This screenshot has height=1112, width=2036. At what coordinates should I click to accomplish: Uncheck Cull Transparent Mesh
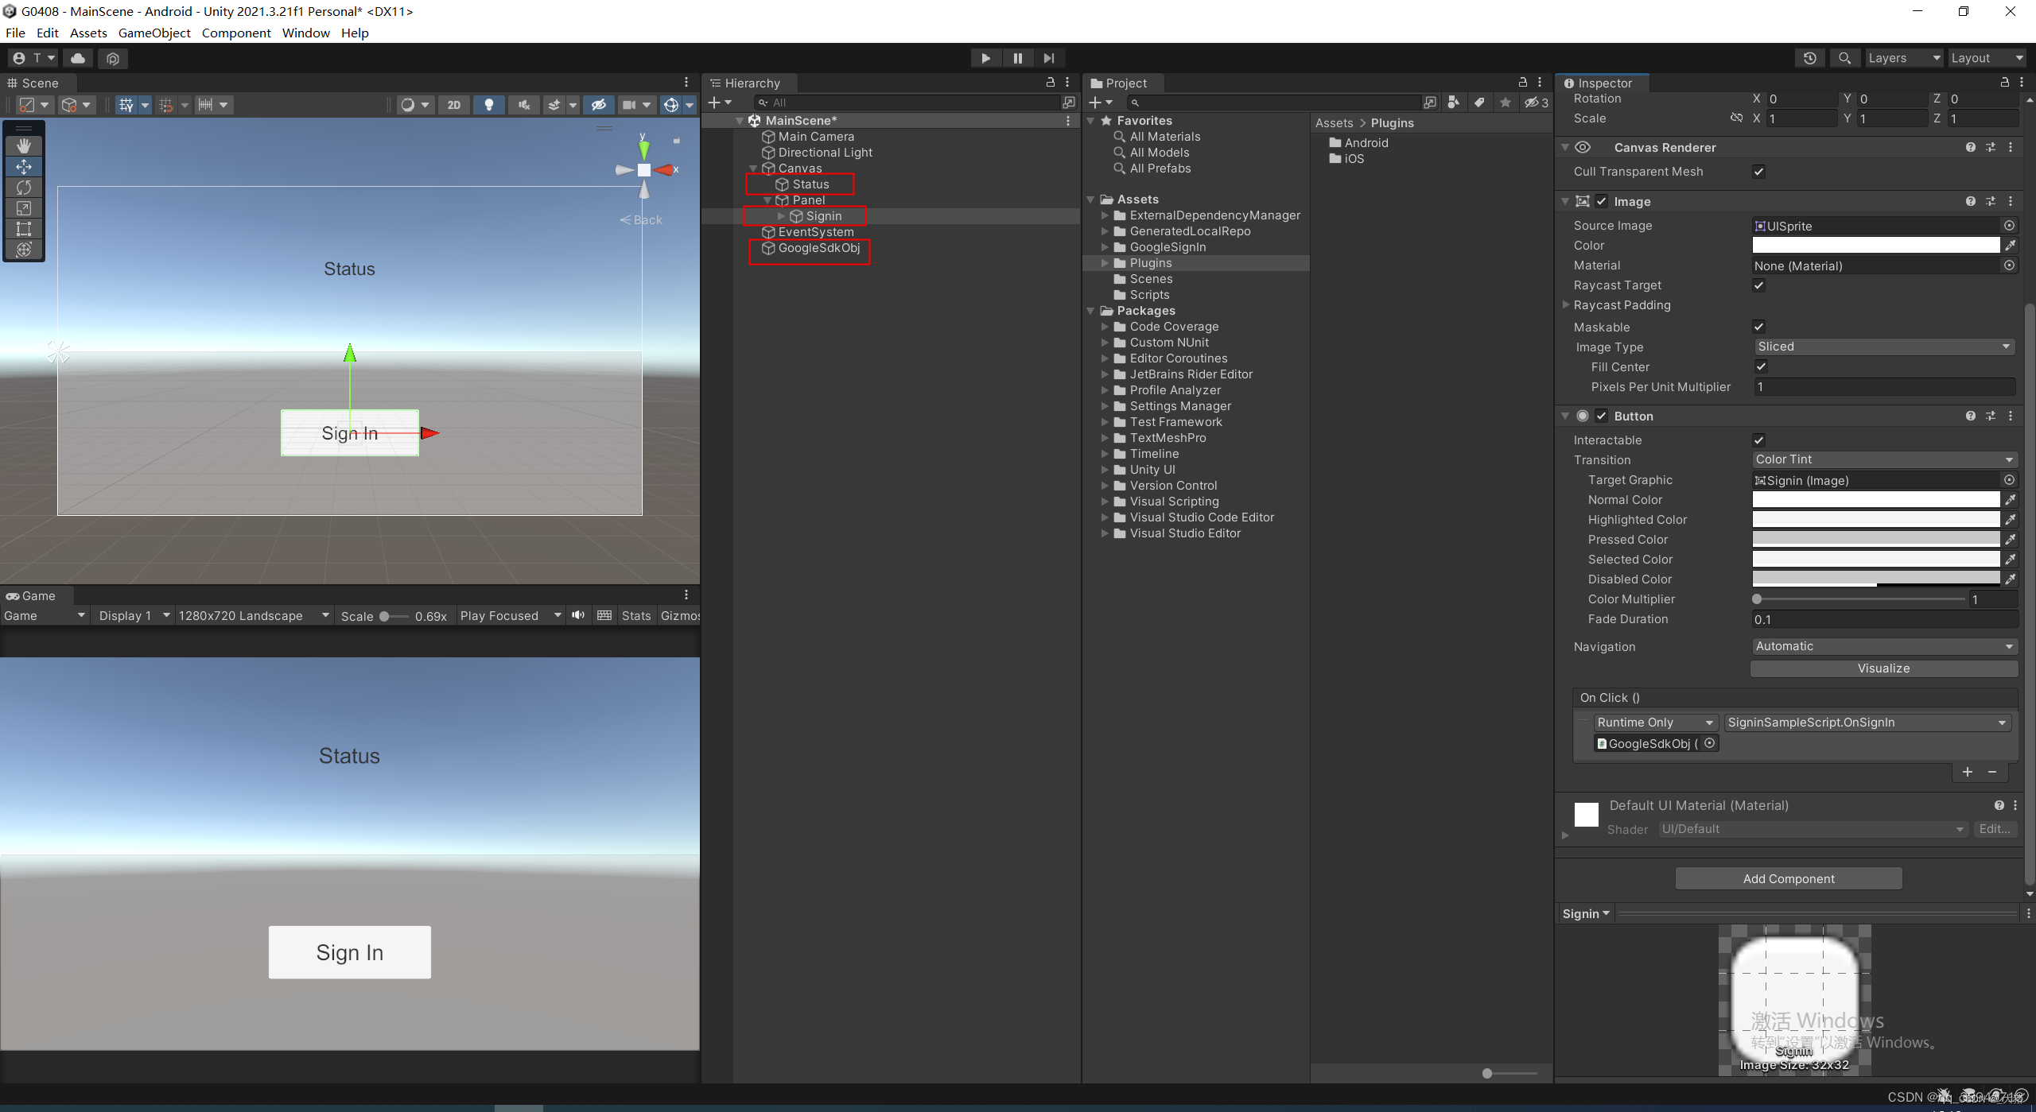coord(1759,171)
